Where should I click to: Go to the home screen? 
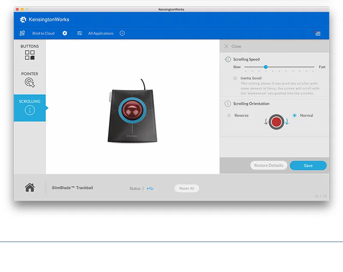30,188
